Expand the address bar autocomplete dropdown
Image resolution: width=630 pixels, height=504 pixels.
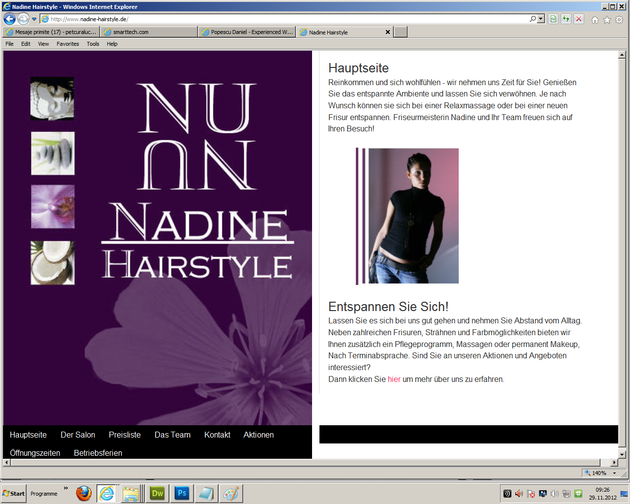(541, 19)
